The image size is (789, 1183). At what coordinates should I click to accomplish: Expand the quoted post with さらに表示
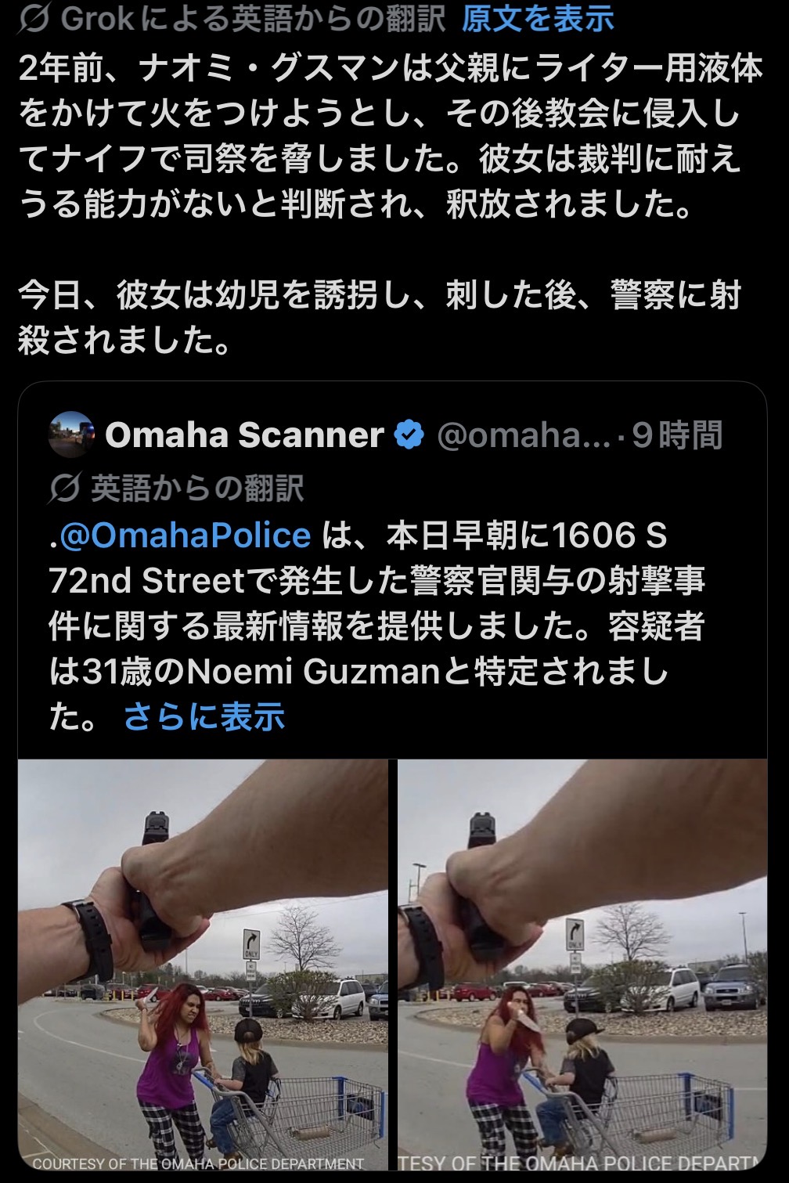pyautogui.click(x=204, y=716)
